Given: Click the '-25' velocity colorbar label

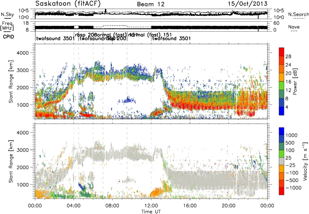Looking at the screenshot, I should pos(290,165).
